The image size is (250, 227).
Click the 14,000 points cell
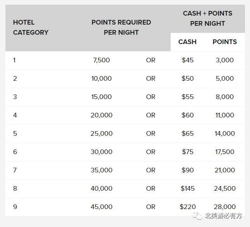(225, 133)
